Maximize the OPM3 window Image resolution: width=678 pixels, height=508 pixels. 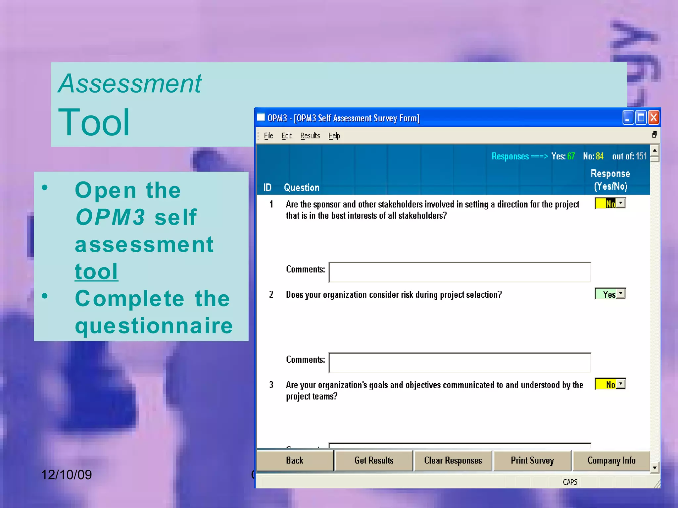[x=641, y=118]
